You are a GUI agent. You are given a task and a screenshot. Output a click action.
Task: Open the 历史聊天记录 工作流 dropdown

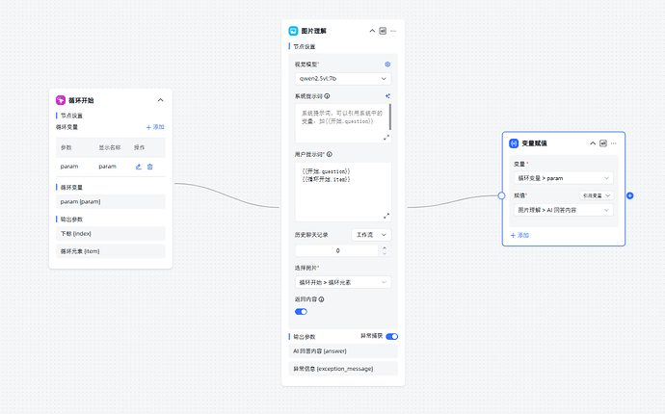coord(371,234)
